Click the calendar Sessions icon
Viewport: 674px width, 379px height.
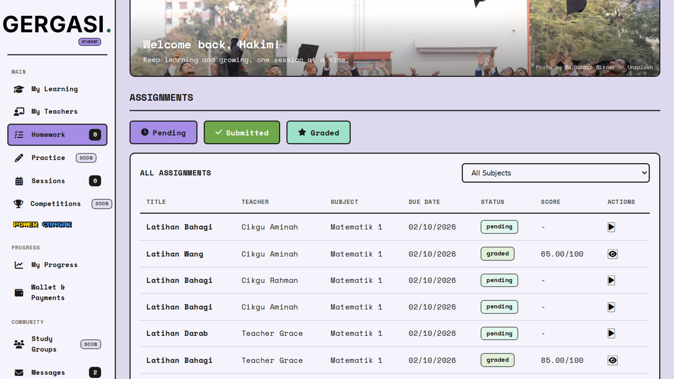(x=19, y=181)
